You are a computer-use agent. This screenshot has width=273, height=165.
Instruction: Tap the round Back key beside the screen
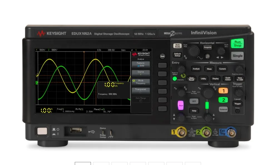(x=162, y=56)
